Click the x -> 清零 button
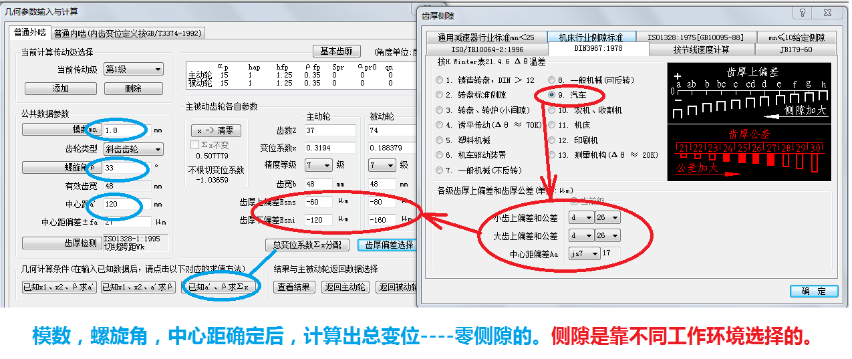The image size is (852, 359). tap(216, 131)
